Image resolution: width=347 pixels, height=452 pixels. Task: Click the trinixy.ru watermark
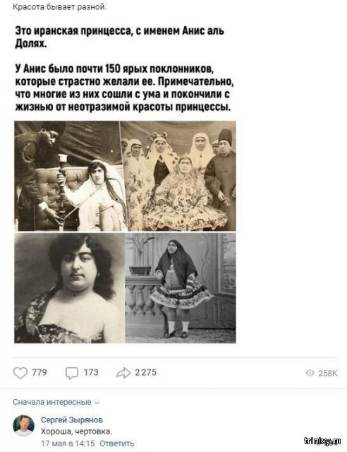[322, 441]
